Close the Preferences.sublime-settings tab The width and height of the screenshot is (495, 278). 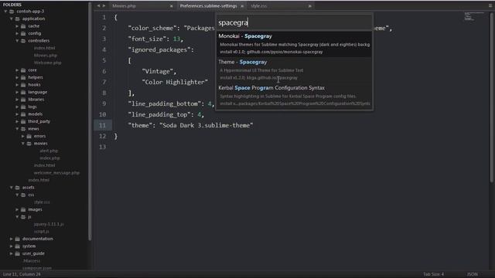click(x=242, y=6)
